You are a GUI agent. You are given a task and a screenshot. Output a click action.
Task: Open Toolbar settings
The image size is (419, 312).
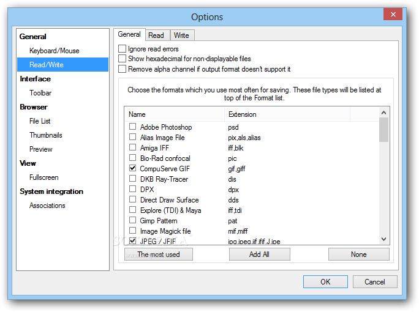coord(40,93)
